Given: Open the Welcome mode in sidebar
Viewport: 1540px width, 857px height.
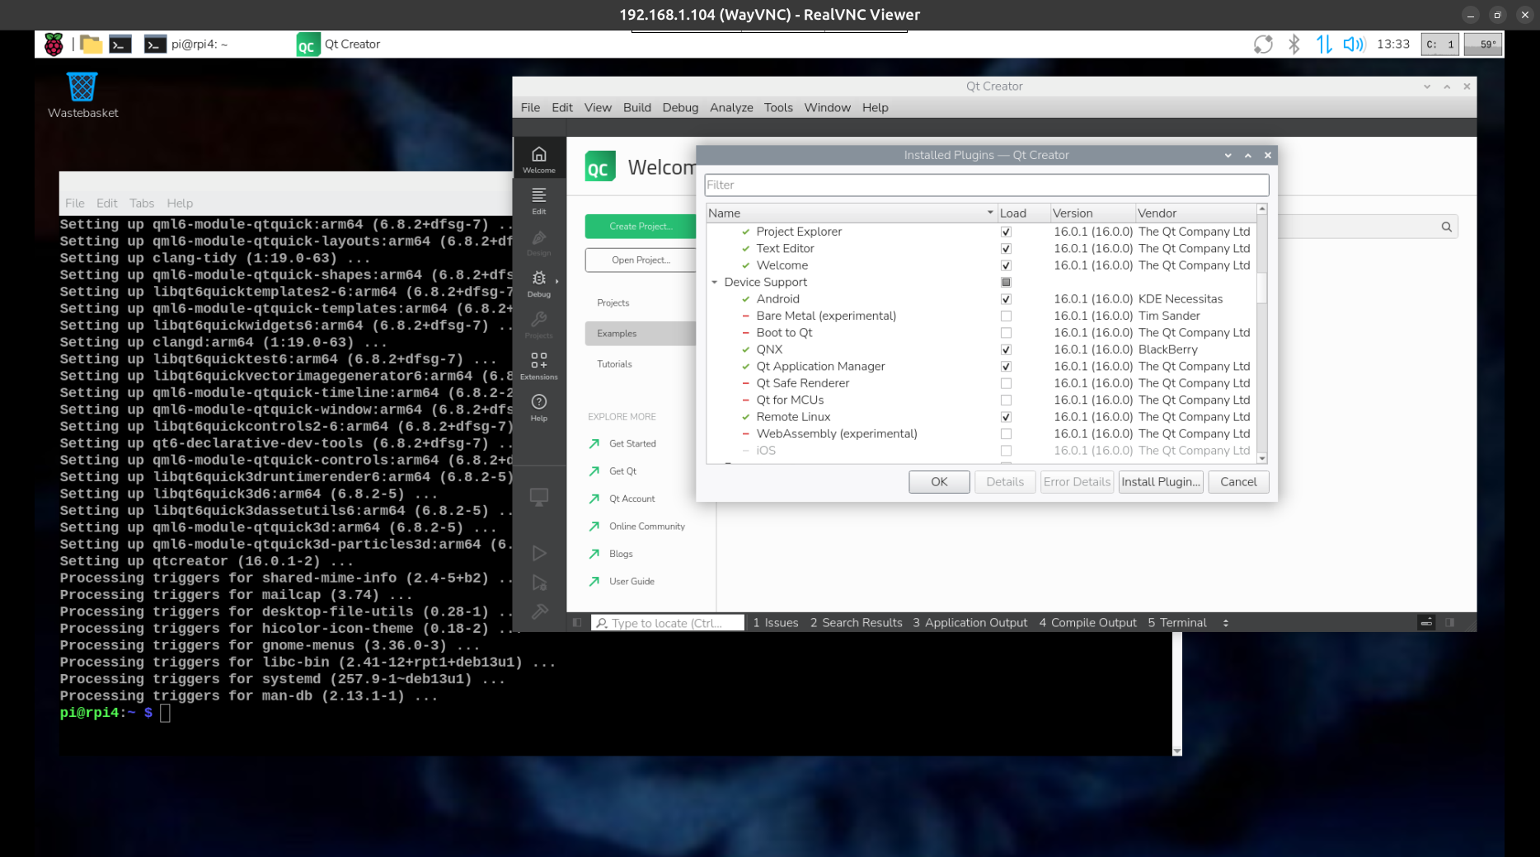Looking at the screenshot, I should pos(538,158).
